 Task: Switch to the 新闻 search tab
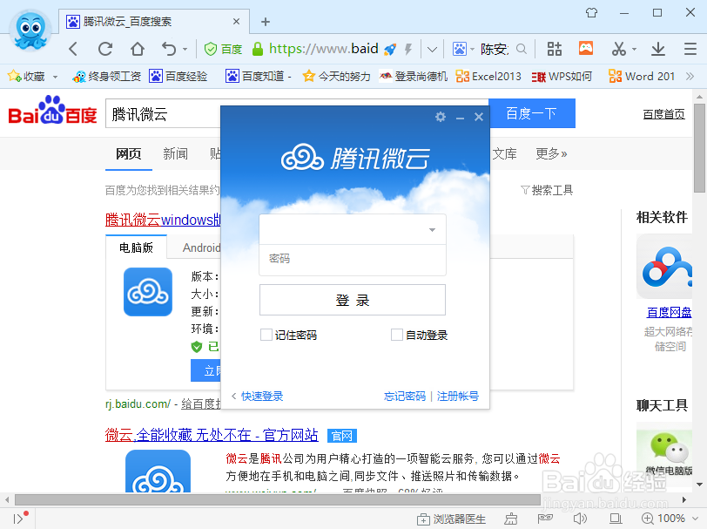(x=175, y=153)
